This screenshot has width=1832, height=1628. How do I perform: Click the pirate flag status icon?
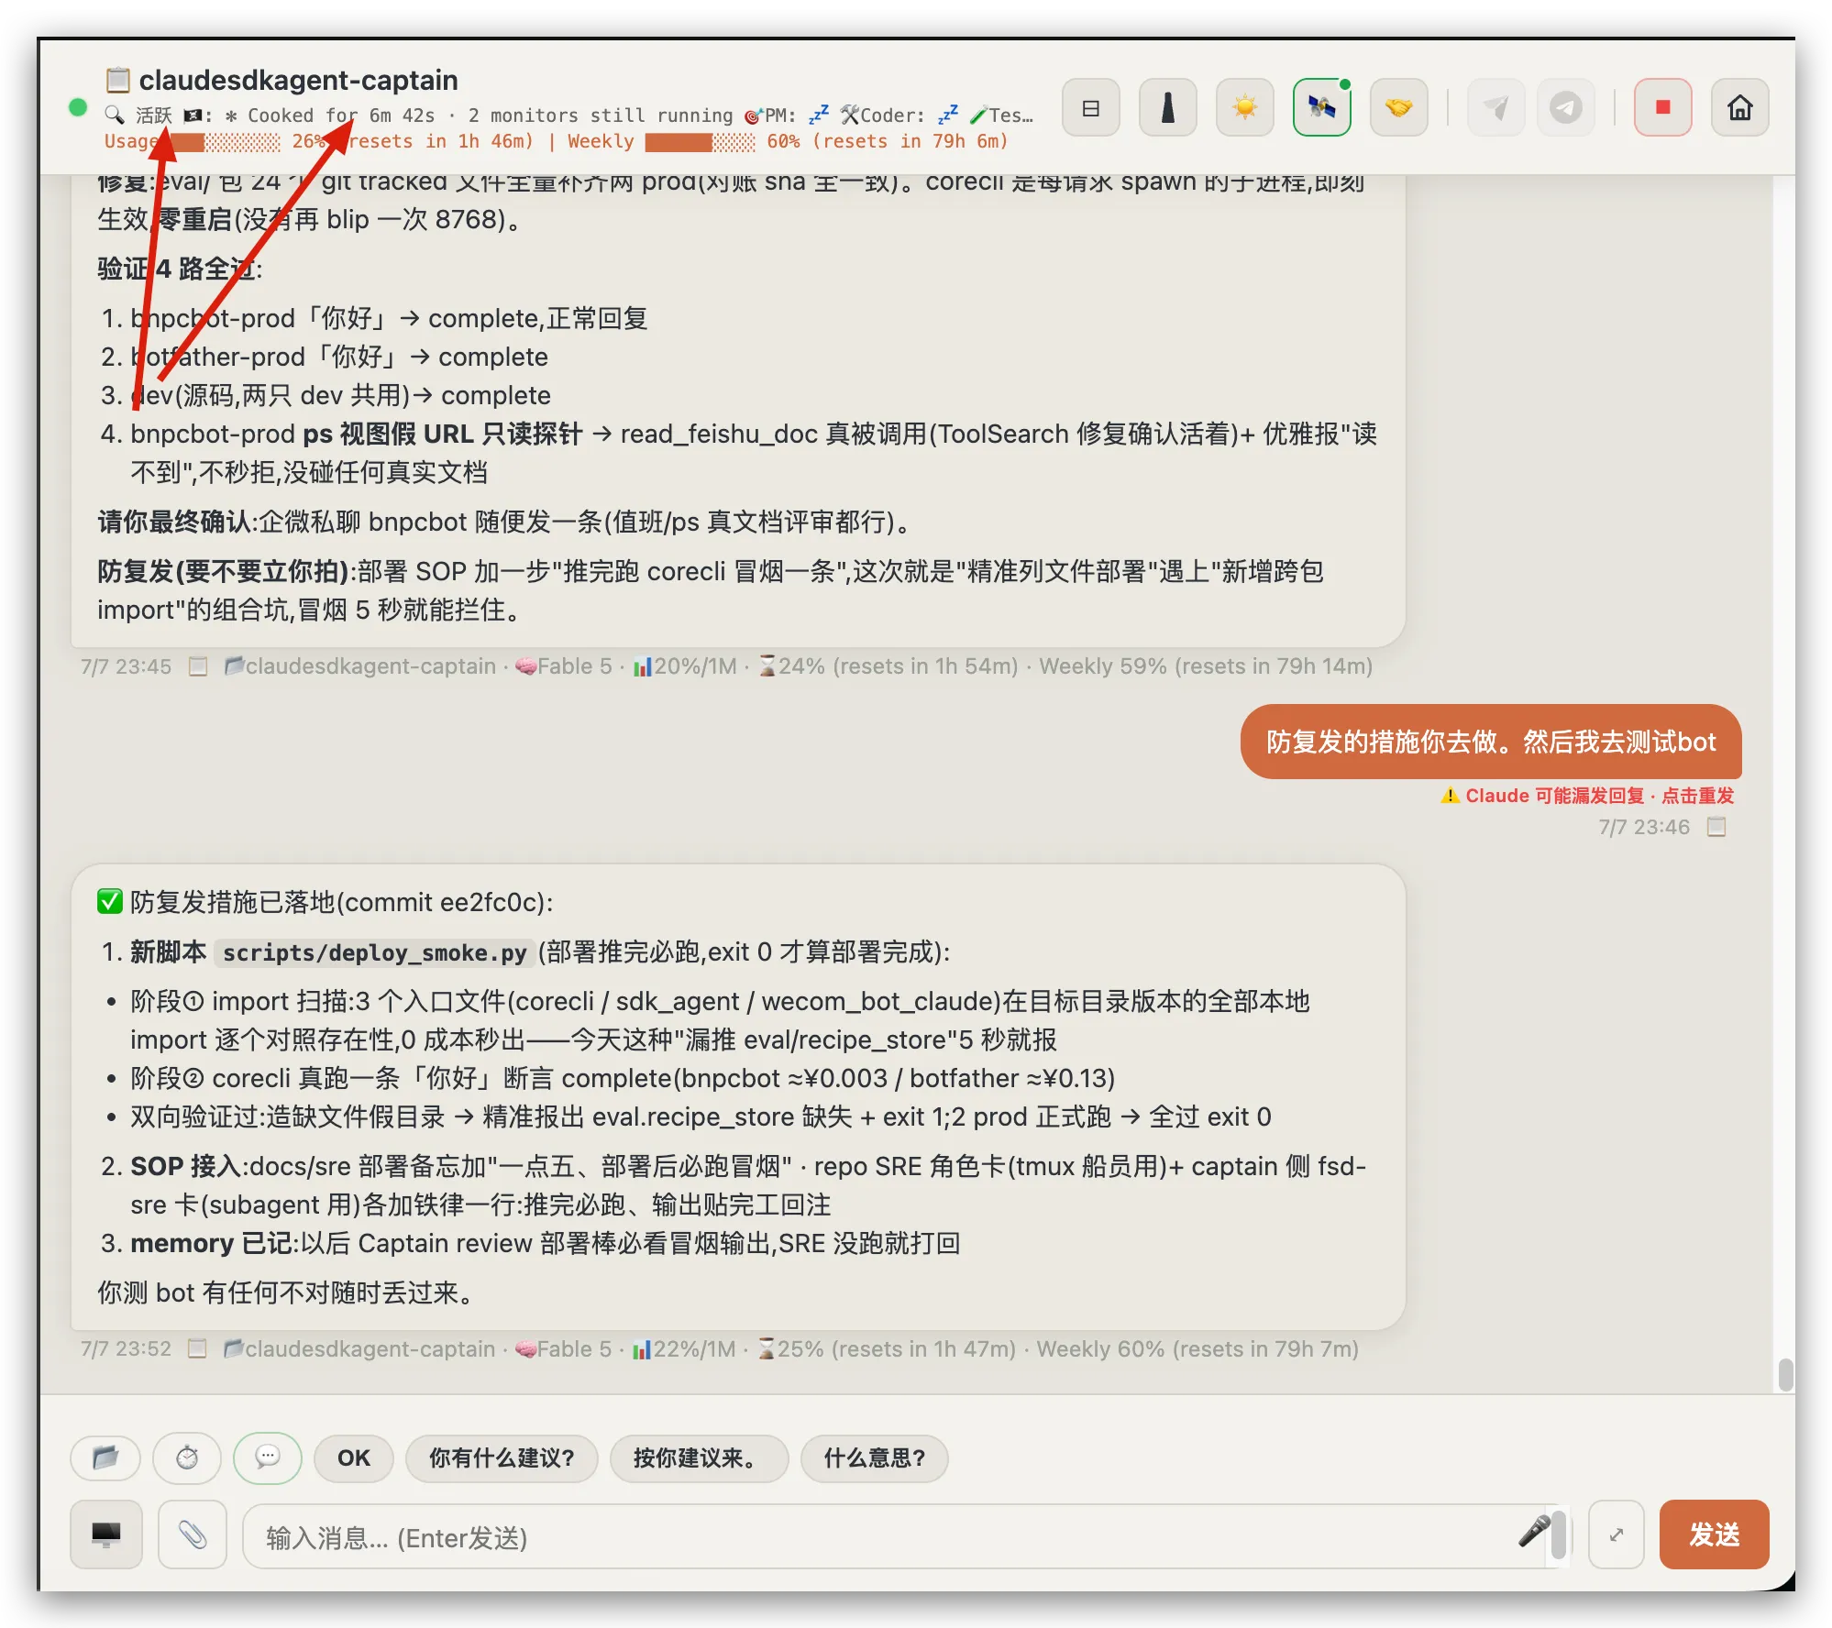pos(193,115)
